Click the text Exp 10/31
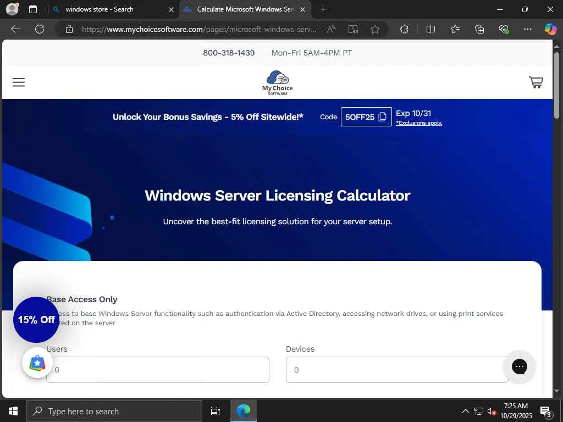 (x=413, y=113)
